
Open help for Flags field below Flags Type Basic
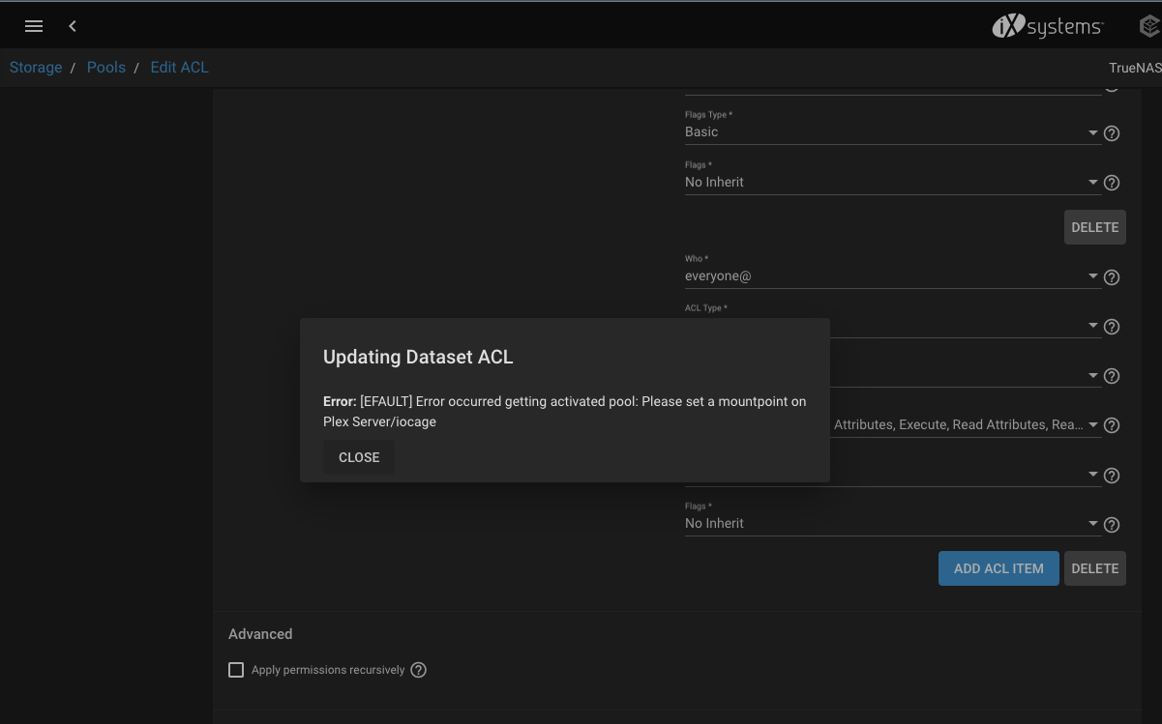click(x=1112, y=183)
